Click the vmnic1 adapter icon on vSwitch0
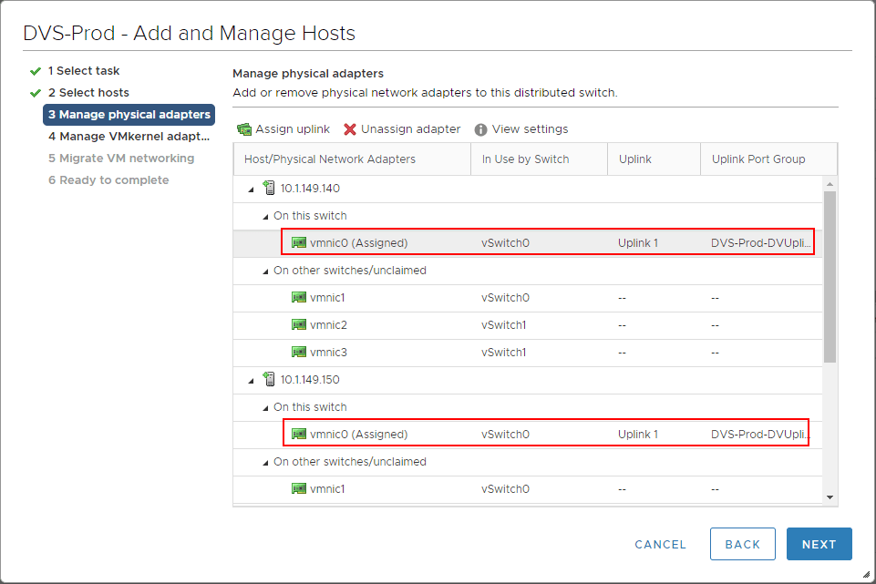The image size is (876, 584). (298, 297)
